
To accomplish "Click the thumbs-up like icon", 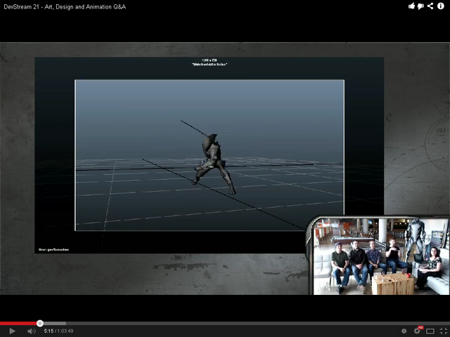I will (x=411, y=6).
